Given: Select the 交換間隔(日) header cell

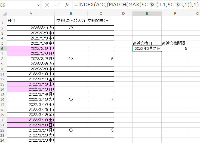Looking at the screenshot, I should pos(101,21).
